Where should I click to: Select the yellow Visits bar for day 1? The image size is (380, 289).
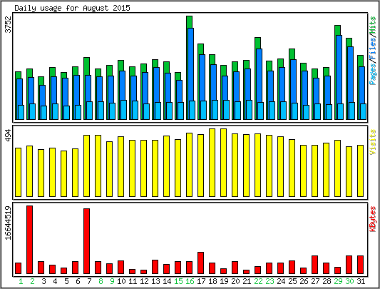[18, 172]
